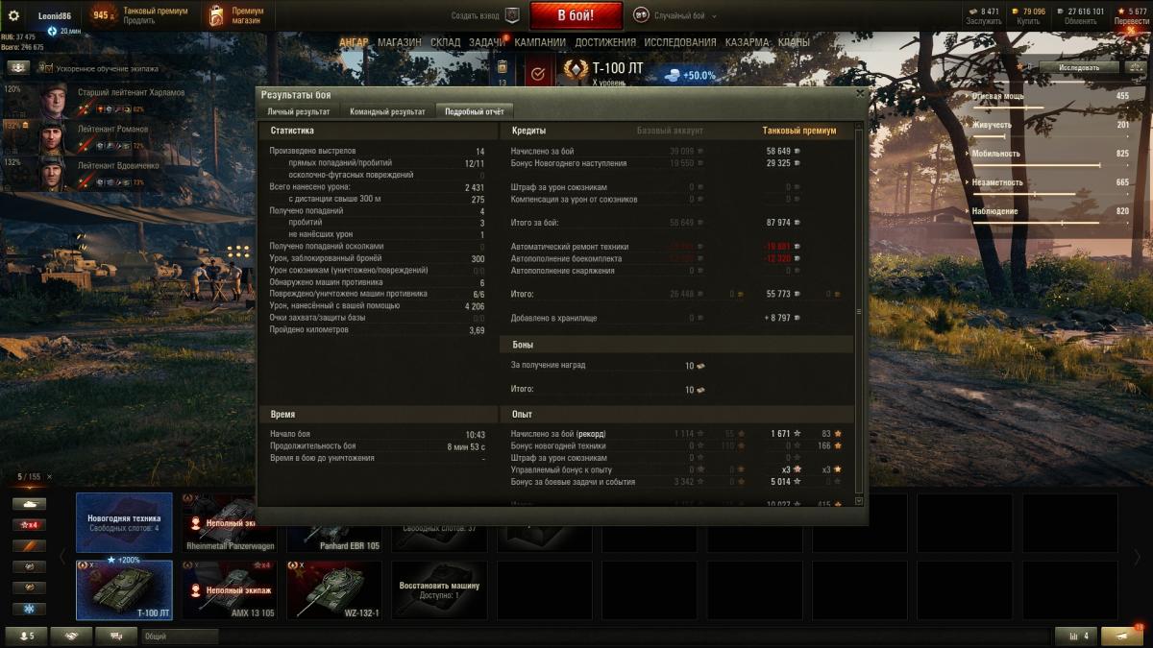Click the platoon shield icon near Создать взвод
Image resolution: width=1153 pixels, height=648 pixels.
point(512,15)
